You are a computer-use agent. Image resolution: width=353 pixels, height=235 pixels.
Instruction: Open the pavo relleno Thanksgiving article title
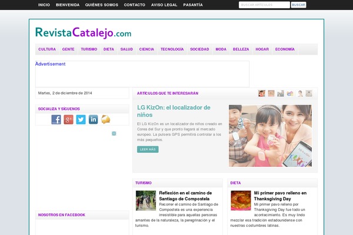pos(280,196)
